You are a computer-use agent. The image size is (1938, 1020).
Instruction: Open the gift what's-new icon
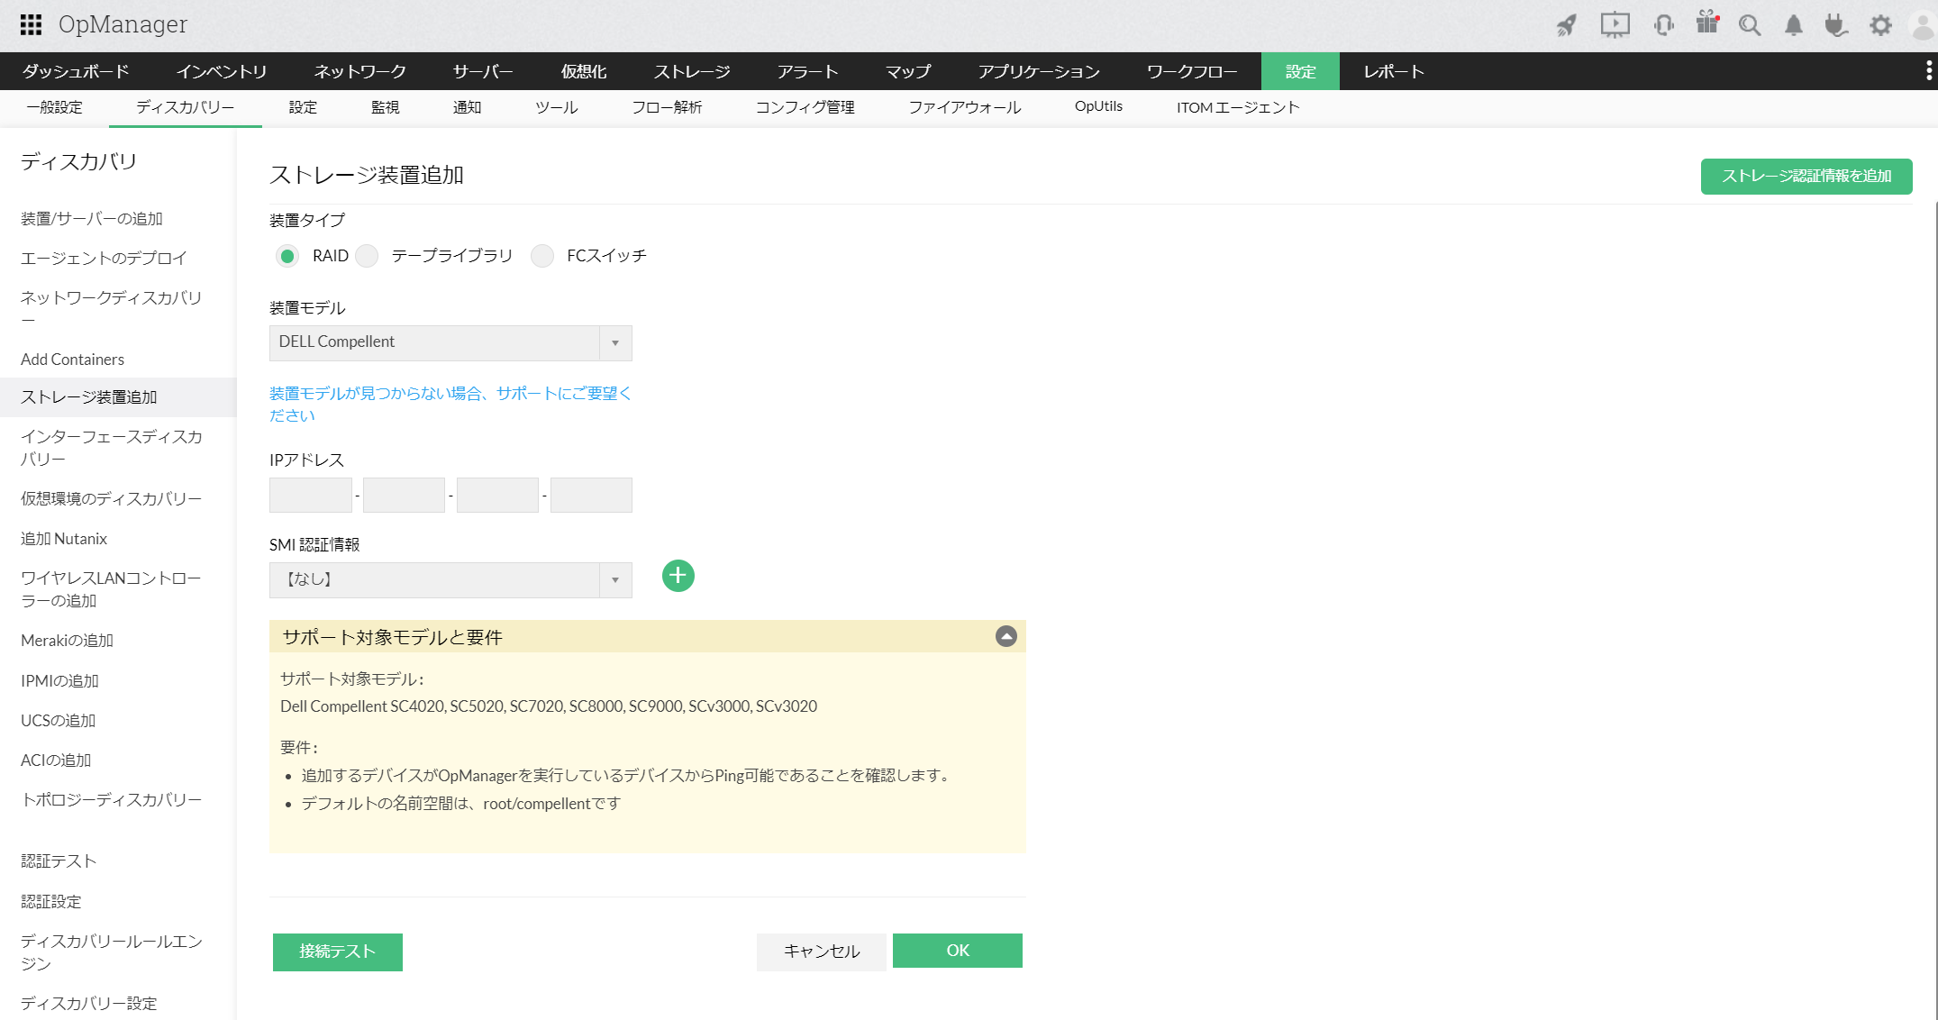click(x=1706, y=23)
